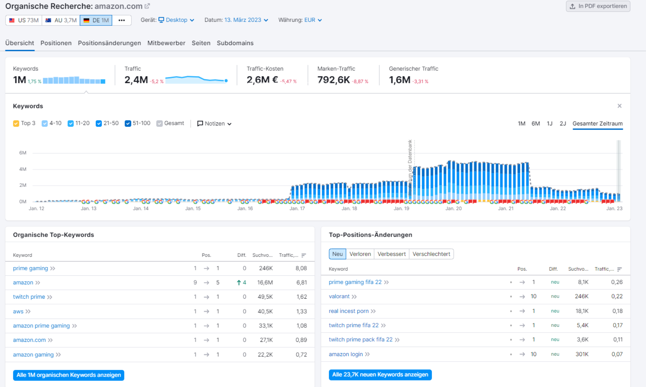Select the 2J time range

[563, 124]
